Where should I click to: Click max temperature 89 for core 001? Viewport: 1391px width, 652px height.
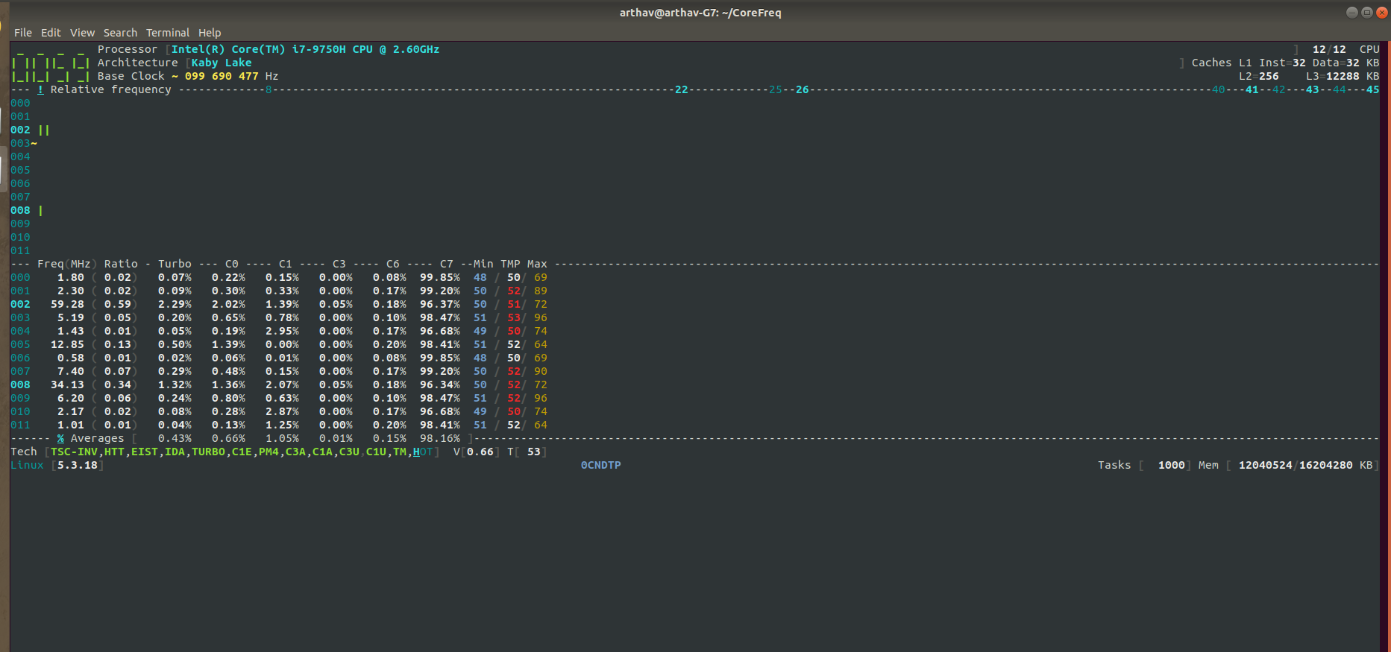(x=541, y=291)
